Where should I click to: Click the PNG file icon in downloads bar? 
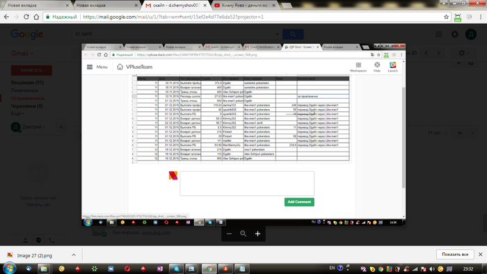[x=10, y=255]
